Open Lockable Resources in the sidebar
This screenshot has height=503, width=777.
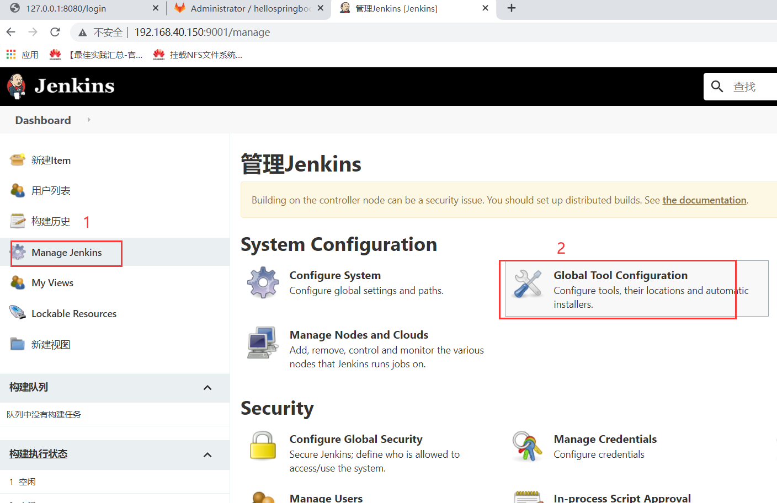tap(74, 313)
